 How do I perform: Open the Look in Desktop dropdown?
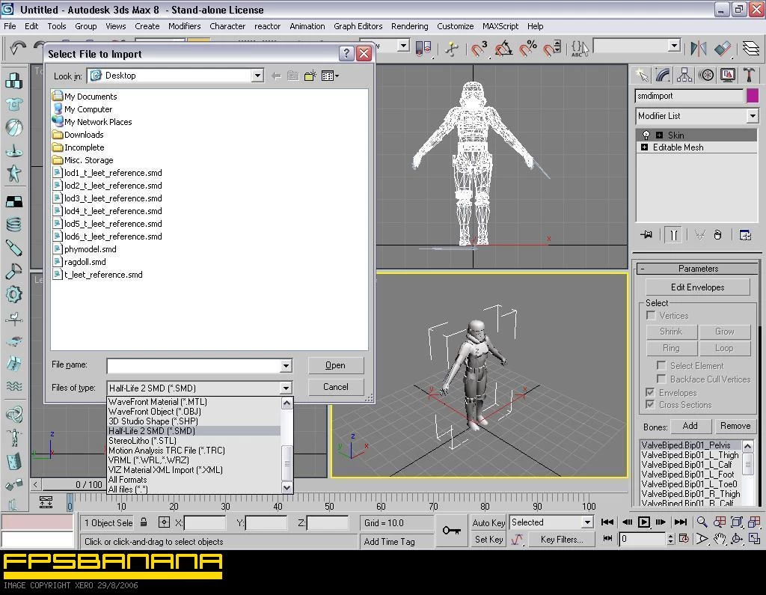257,76
